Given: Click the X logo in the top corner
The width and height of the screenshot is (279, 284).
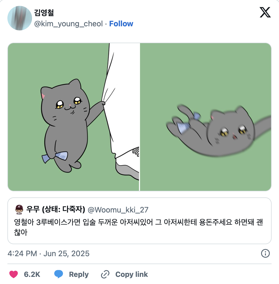Looking at the screenshot, I should click(265, 13).
